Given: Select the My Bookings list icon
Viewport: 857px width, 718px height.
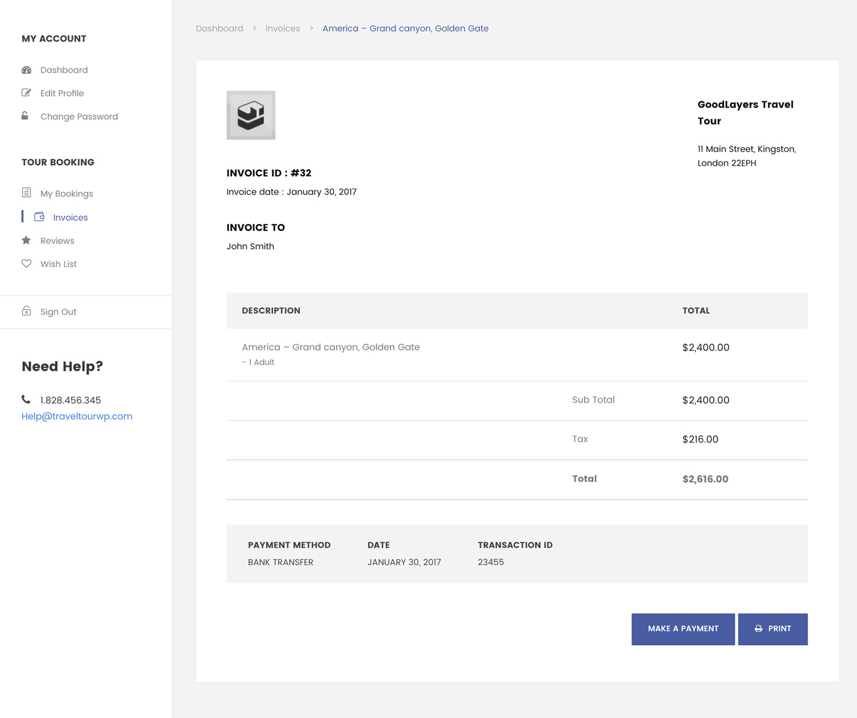Looking at the screenshot, I should (x=26, y=192).
